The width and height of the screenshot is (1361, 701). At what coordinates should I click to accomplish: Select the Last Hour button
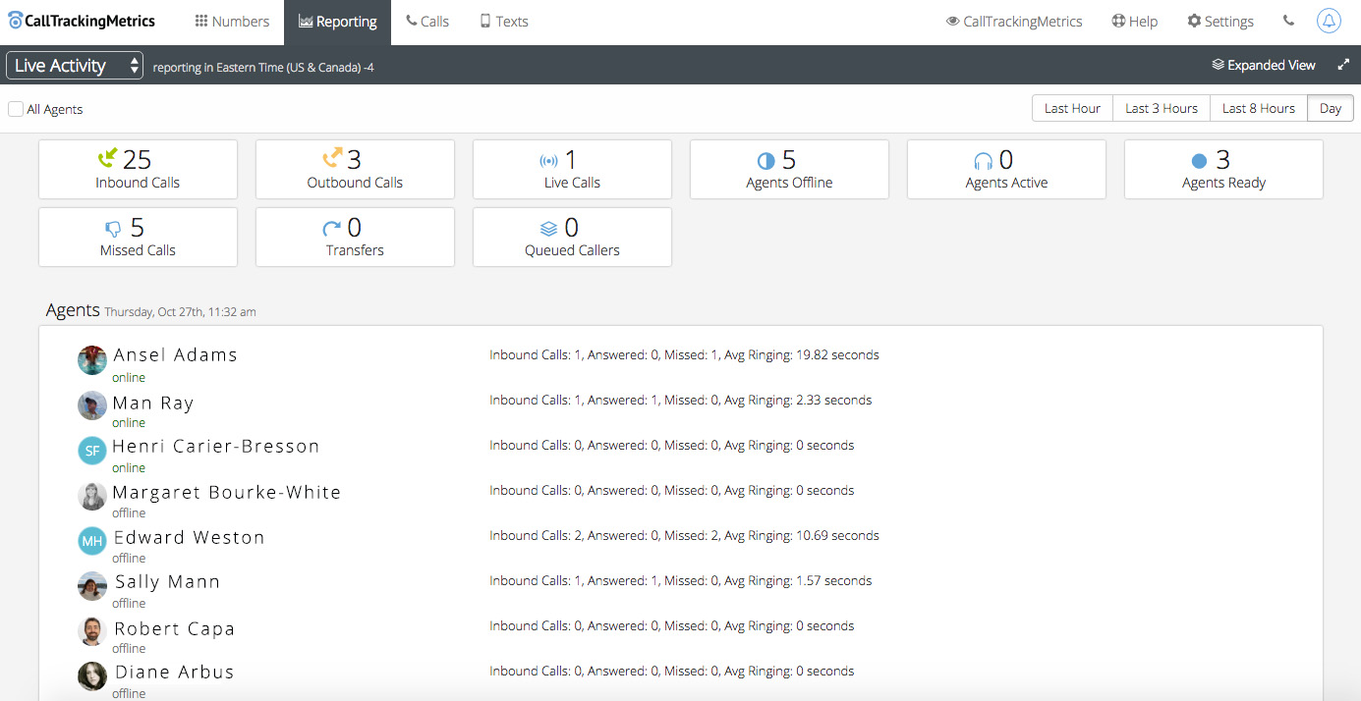(x=1072, y=108)
